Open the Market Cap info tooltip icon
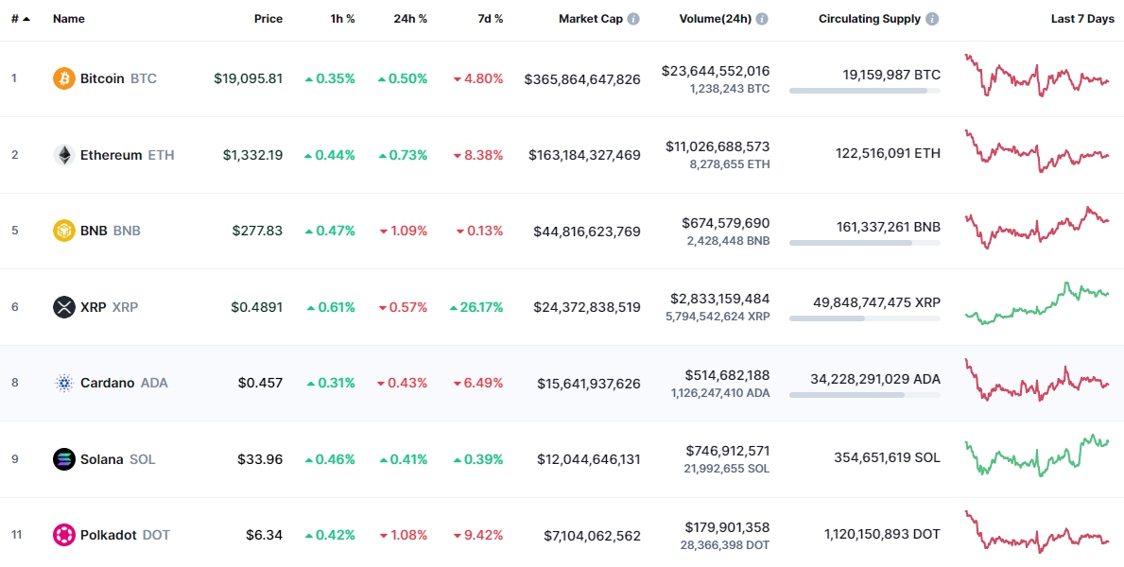Viewport: 1124px width, 567px height. (x=633, y=19)
